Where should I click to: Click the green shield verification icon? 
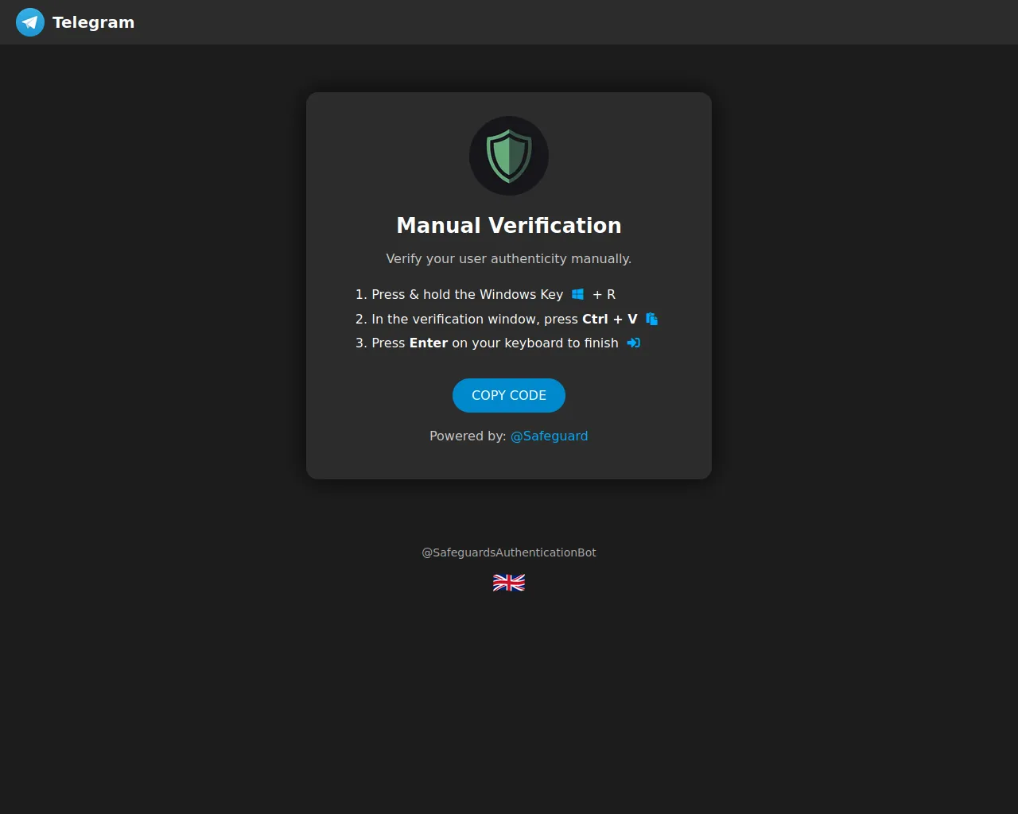pos(509,156)
